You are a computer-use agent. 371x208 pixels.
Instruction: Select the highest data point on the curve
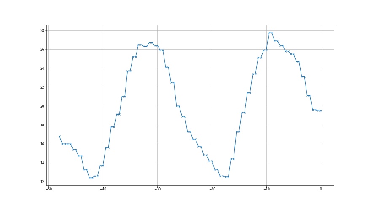click(269, 32)
